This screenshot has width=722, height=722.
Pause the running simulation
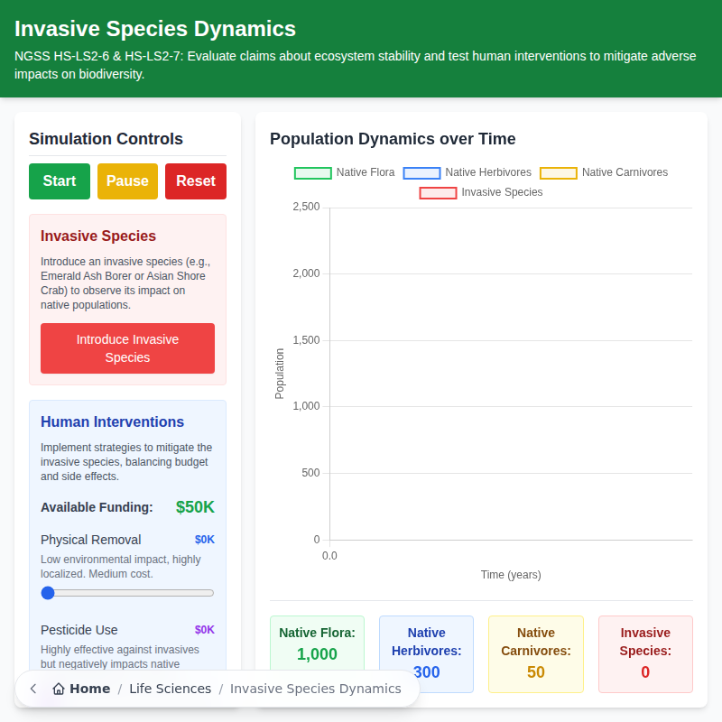pos(127,180)
